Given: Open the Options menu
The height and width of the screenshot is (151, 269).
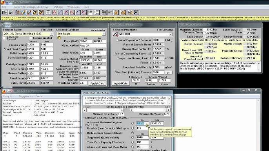Looking at the screenshot, I should click(58, 7).
